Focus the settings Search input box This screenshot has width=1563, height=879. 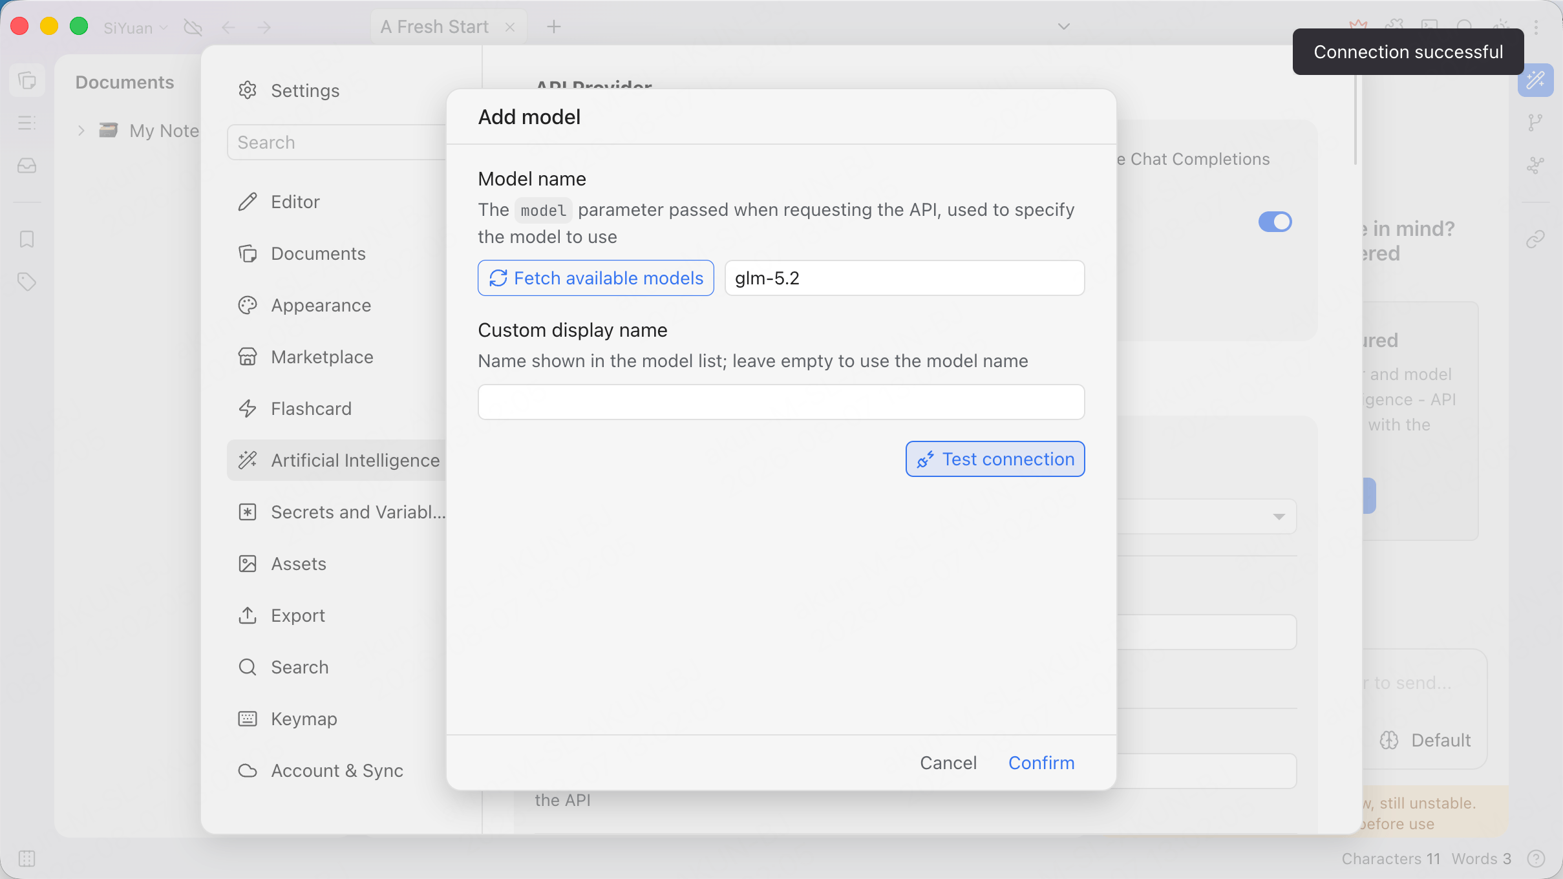click(x=337, y=142)
